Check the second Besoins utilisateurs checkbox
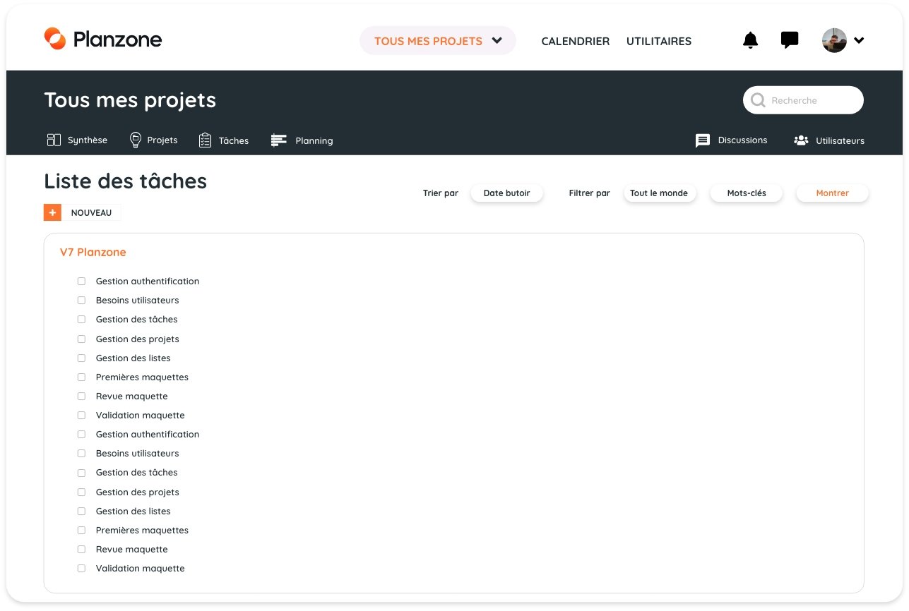 coord(81,453)
